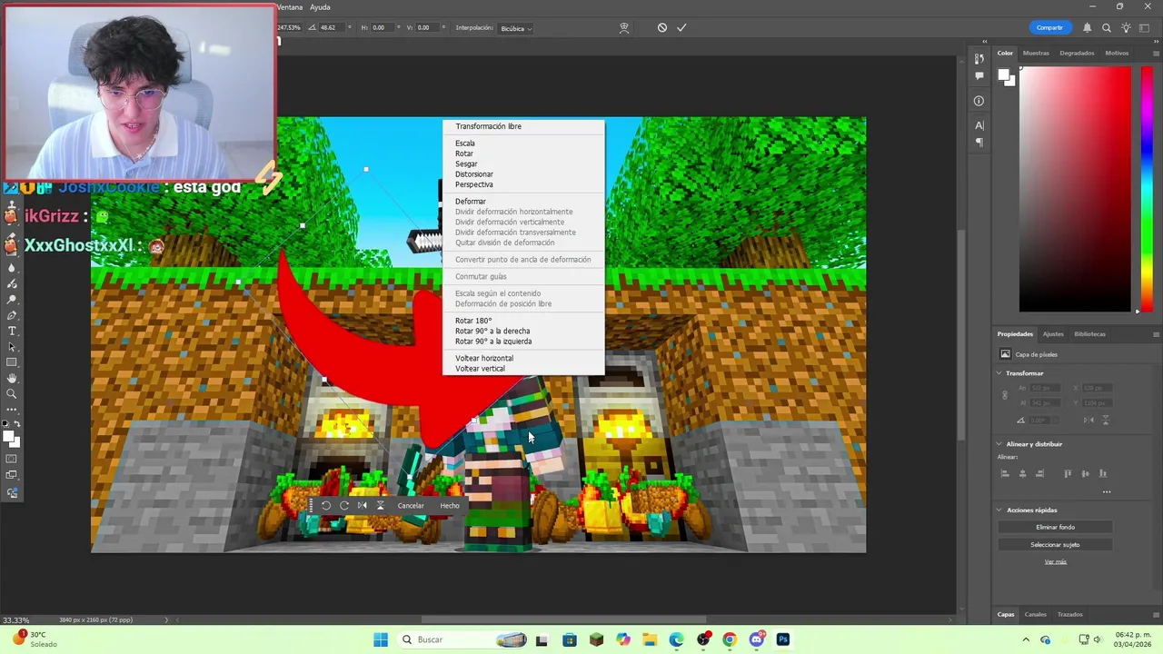Choose Distorsionar in the context menu
Image resolution: width=1163 pixels, height=654 pixels.
click(474, 174)
